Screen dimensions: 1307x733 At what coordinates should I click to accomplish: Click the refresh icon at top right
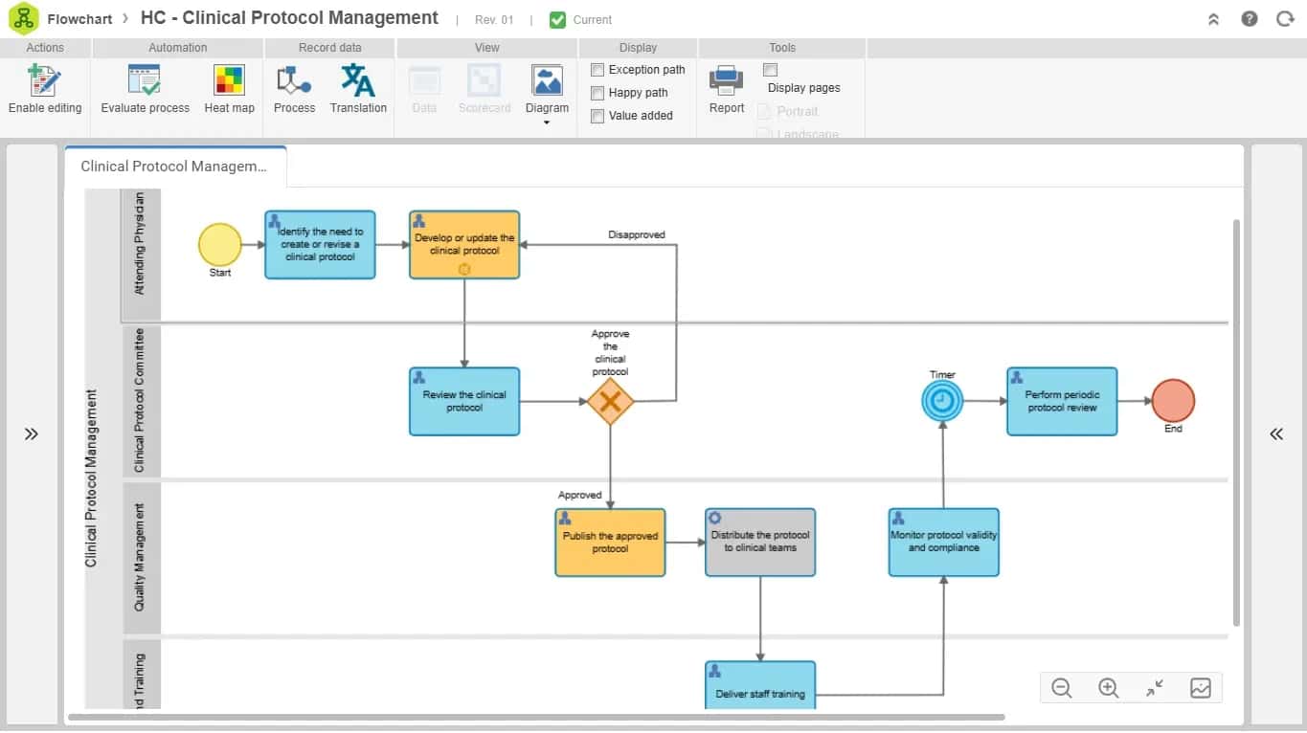1285,18
